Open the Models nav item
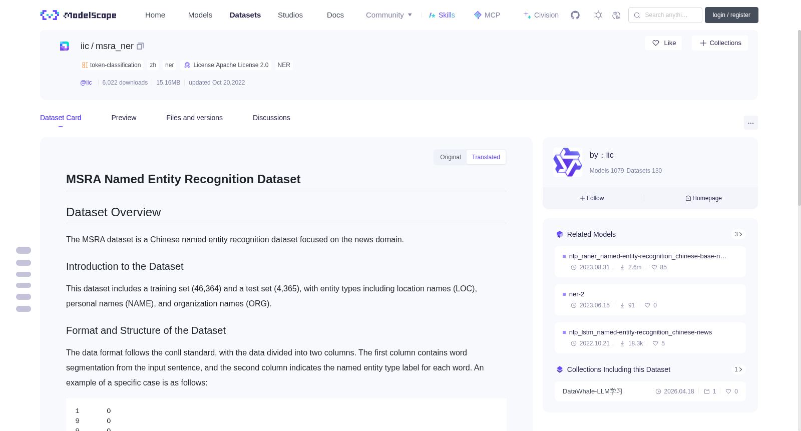The width and height of the screenshot is (801, 431). click(200, 15)
